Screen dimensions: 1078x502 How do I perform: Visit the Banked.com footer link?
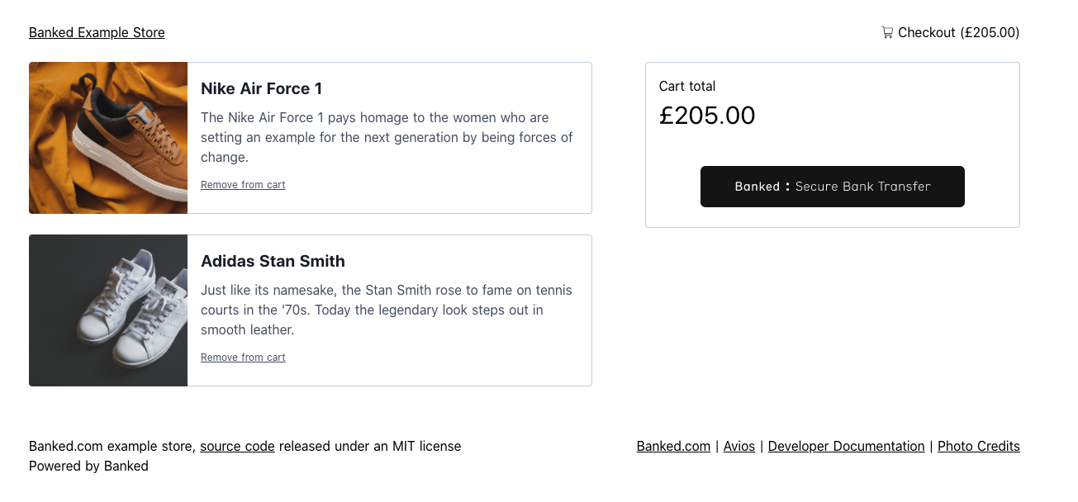[673, 447]
